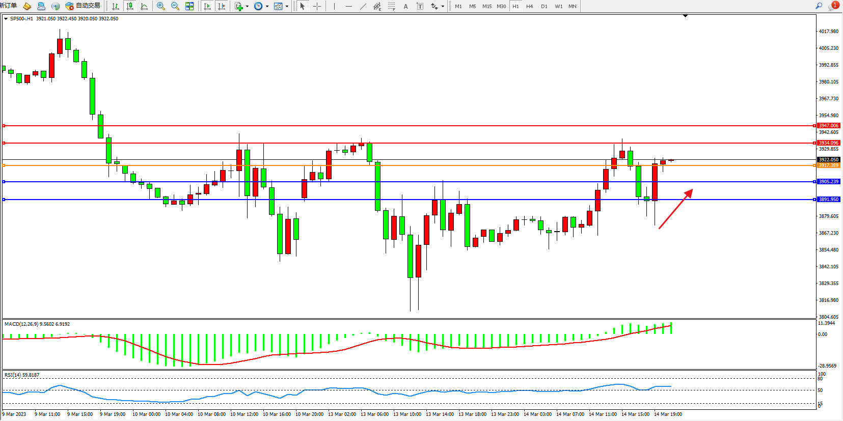Select the trendline drawing tool
Image resolution: width=843 pixels, height=421 pixels.
click(x=363, y=6)
